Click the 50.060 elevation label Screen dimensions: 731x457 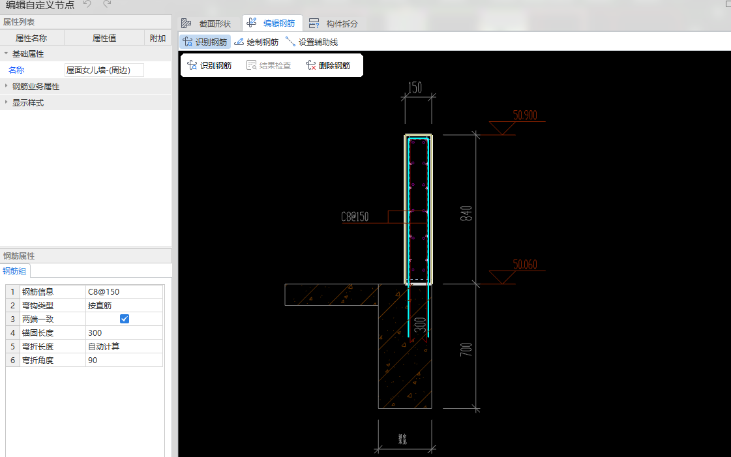[x=525, y=265]
